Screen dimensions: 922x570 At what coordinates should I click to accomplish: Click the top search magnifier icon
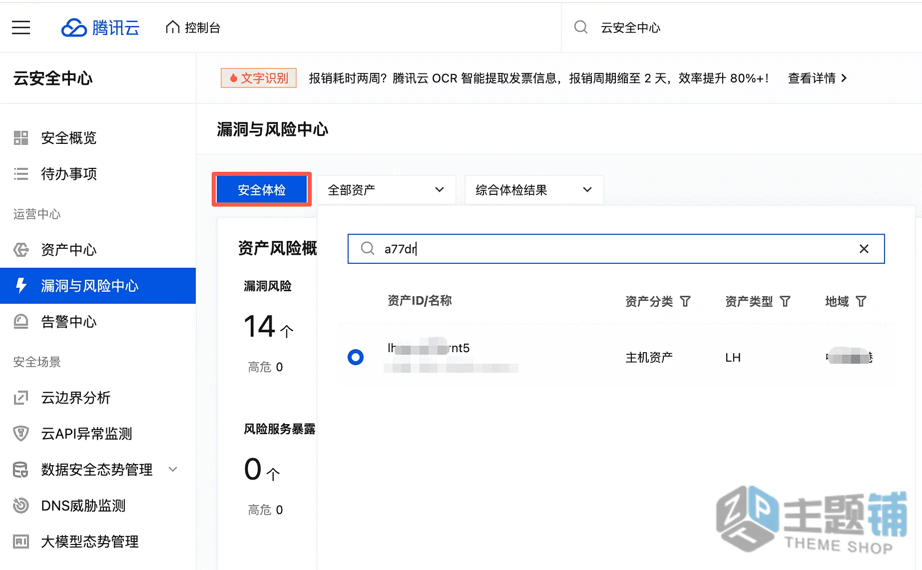point(580,27)
